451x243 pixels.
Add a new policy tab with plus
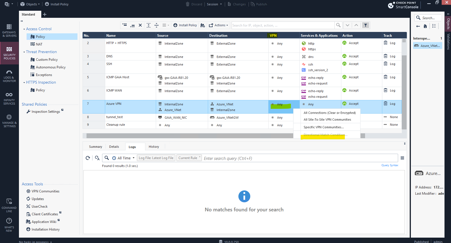click(x=45, y=14)
